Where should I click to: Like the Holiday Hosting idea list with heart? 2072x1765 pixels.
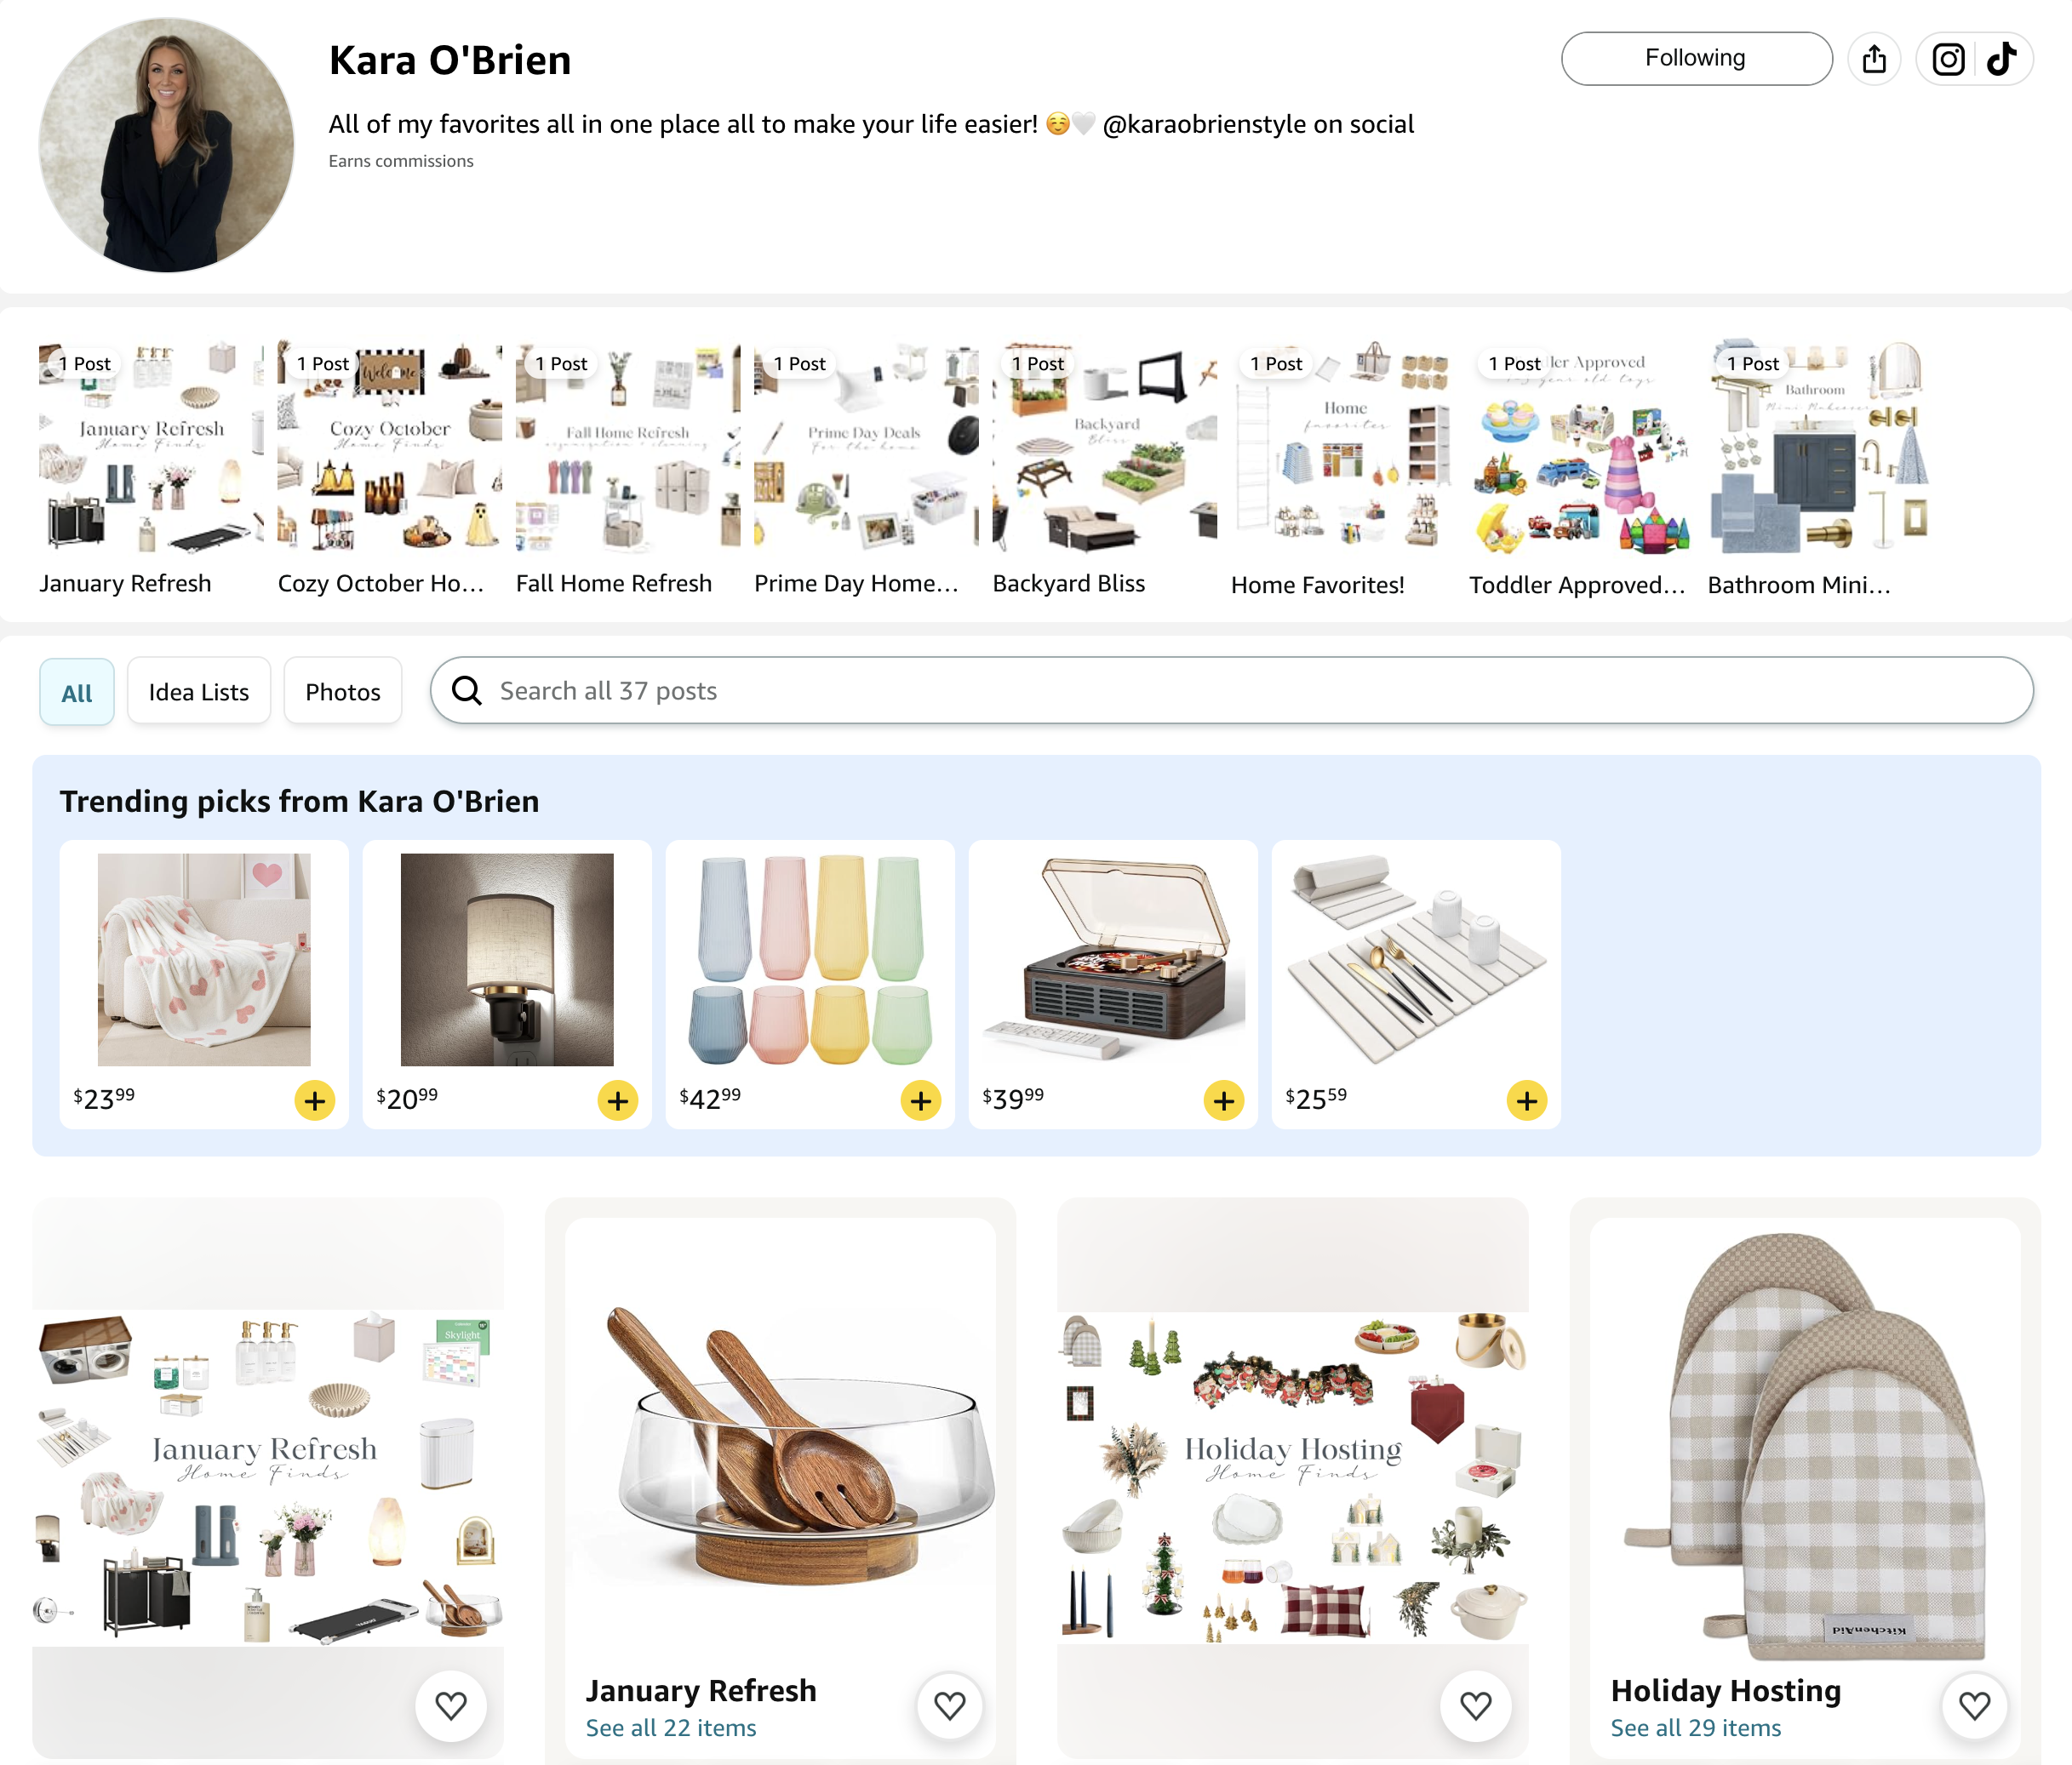pos(1974,1705)
